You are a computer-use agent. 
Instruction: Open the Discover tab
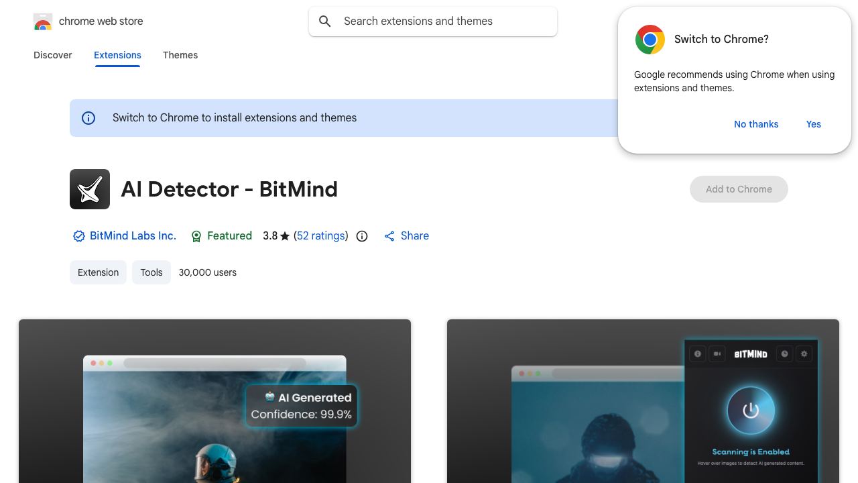[53, 55]
